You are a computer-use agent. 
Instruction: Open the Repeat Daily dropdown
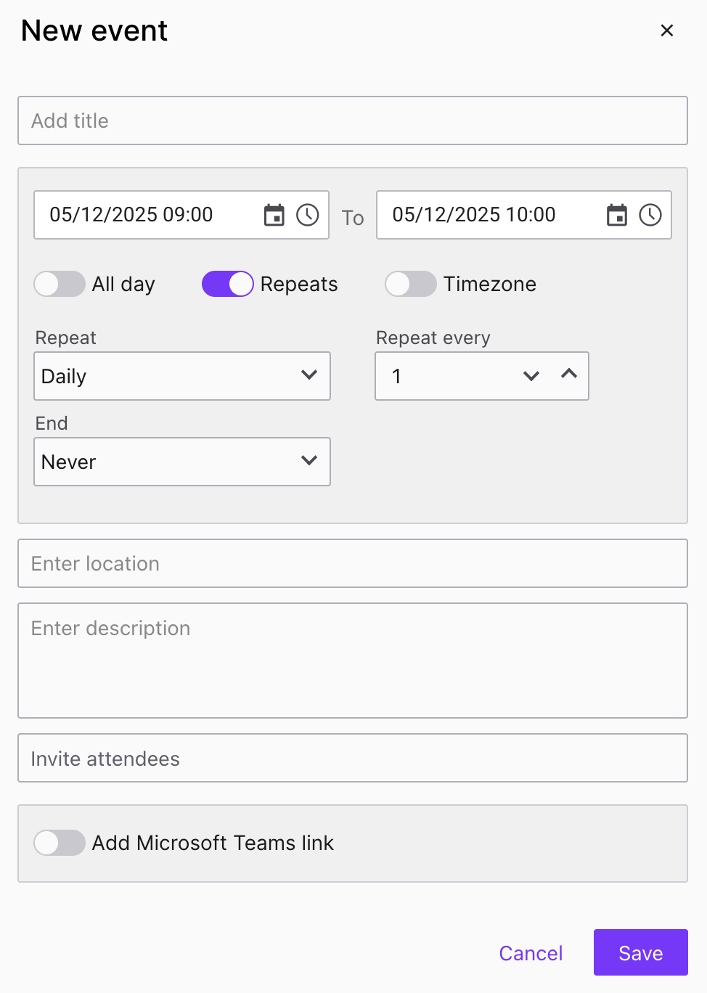pyautogui.click(x=182, y=376)
